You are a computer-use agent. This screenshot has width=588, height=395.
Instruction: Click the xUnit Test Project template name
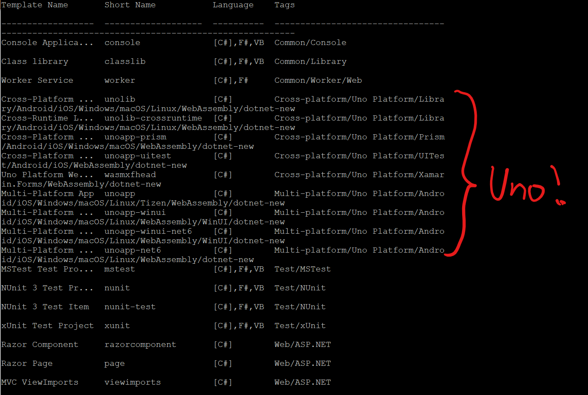(48, 326)
